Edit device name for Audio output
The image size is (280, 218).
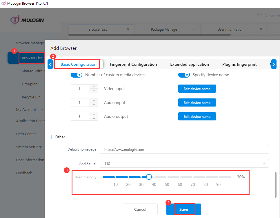197,116
